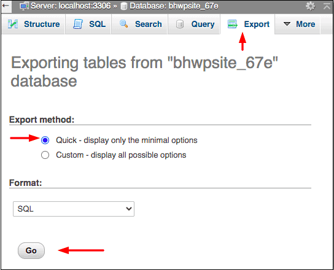Select the Quick export method radio button
This screenshot has height=270, width=334.
pos(45,140)
